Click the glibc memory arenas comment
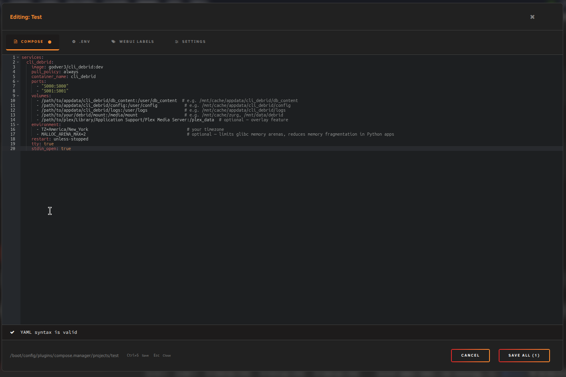Screen dimensions: 566x377 290,134
